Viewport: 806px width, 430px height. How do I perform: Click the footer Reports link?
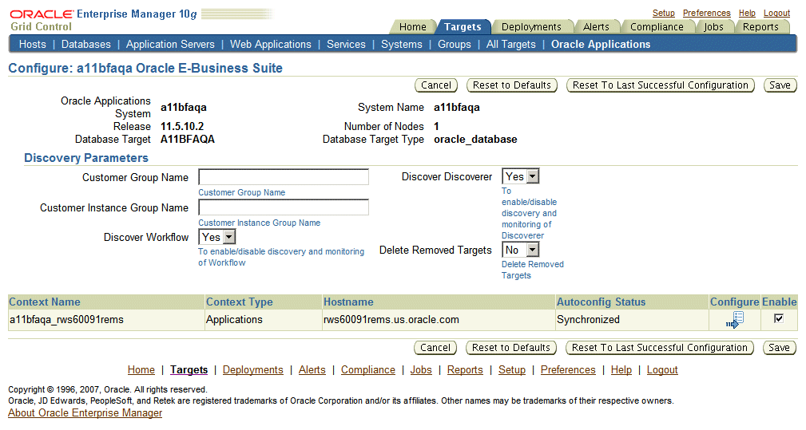tap(465, 370)
